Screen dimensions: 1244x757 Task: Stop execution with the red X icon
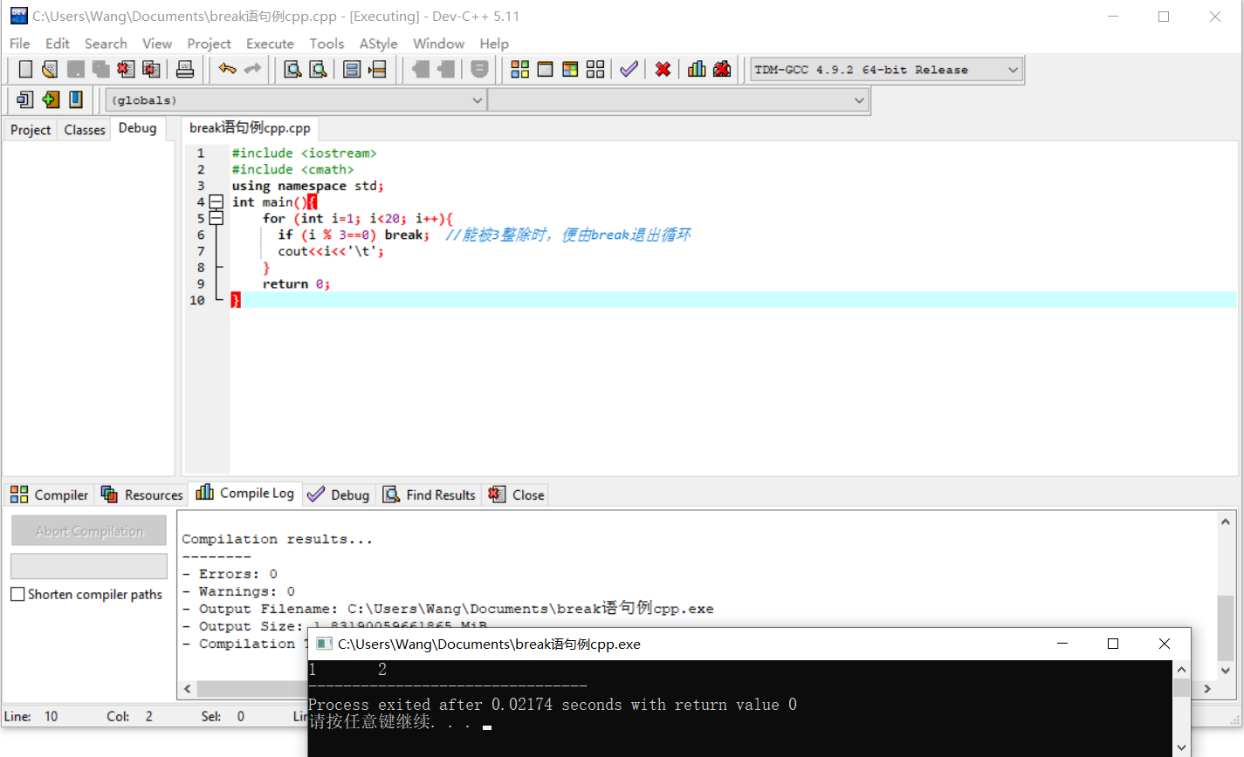pyautogui.click(x=663, y=69)
